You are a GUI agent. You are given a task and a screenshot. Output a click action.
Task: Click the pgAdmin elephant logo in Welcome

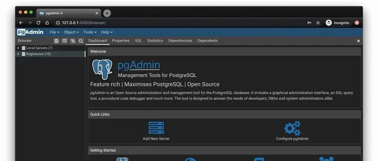click(102, 69)
